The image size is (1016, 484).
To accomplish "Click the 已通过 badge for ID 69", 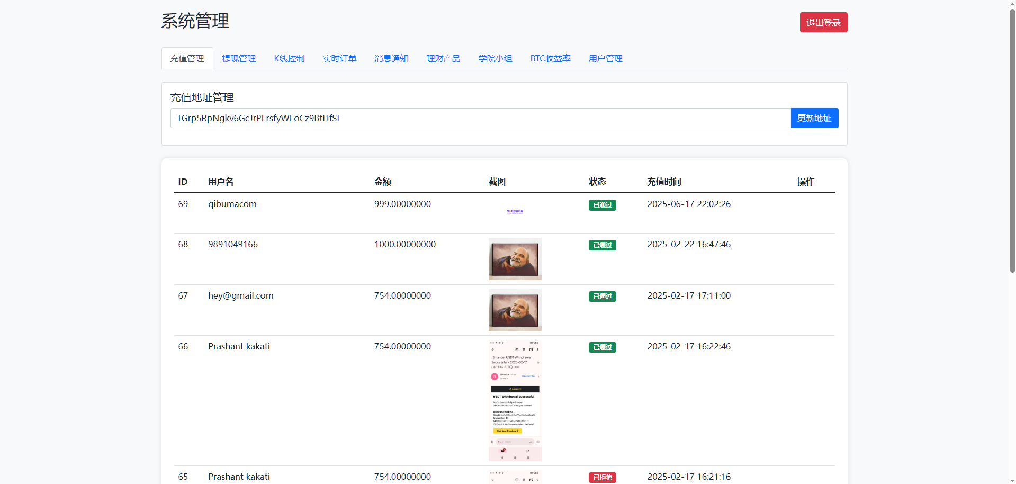I will coord(602,205).
